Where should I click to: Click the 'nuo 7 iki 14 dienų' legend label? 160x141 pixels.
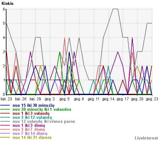[30, 134]
